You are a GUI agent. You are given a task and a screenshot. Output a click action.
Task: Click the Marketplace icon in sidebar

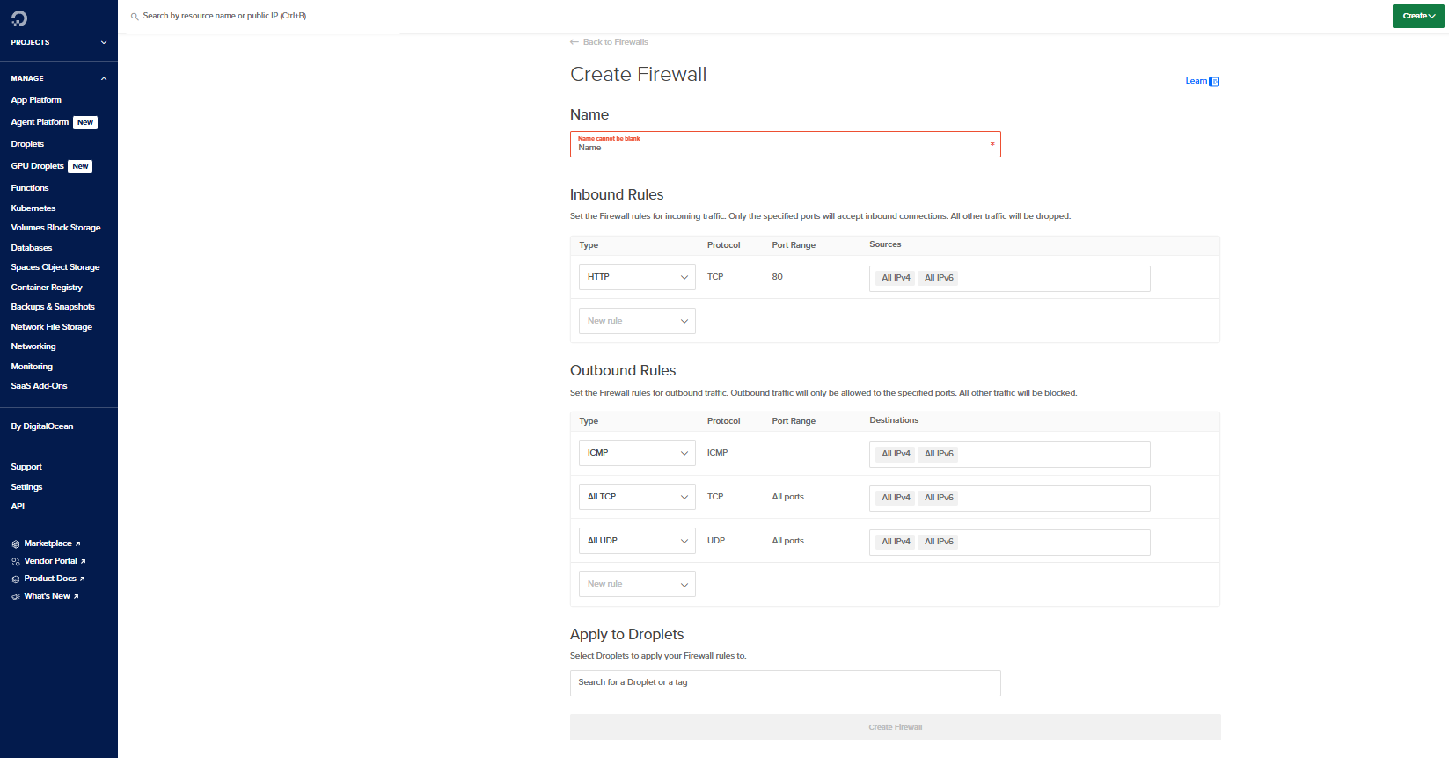pos(16,544)
